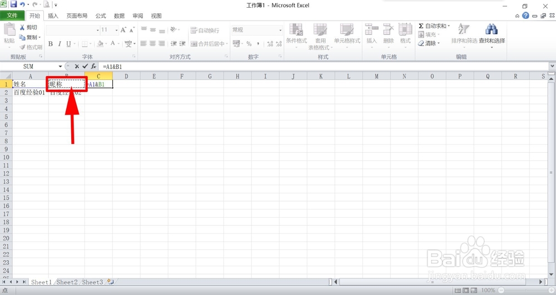Click the font color A swatch
This screenshot has height=295, width=556.
[113, 43]
